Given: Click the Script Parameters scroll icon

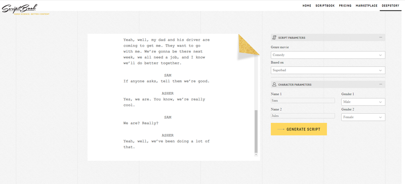Looking at the screenshot, I should (x=274, y=38).
